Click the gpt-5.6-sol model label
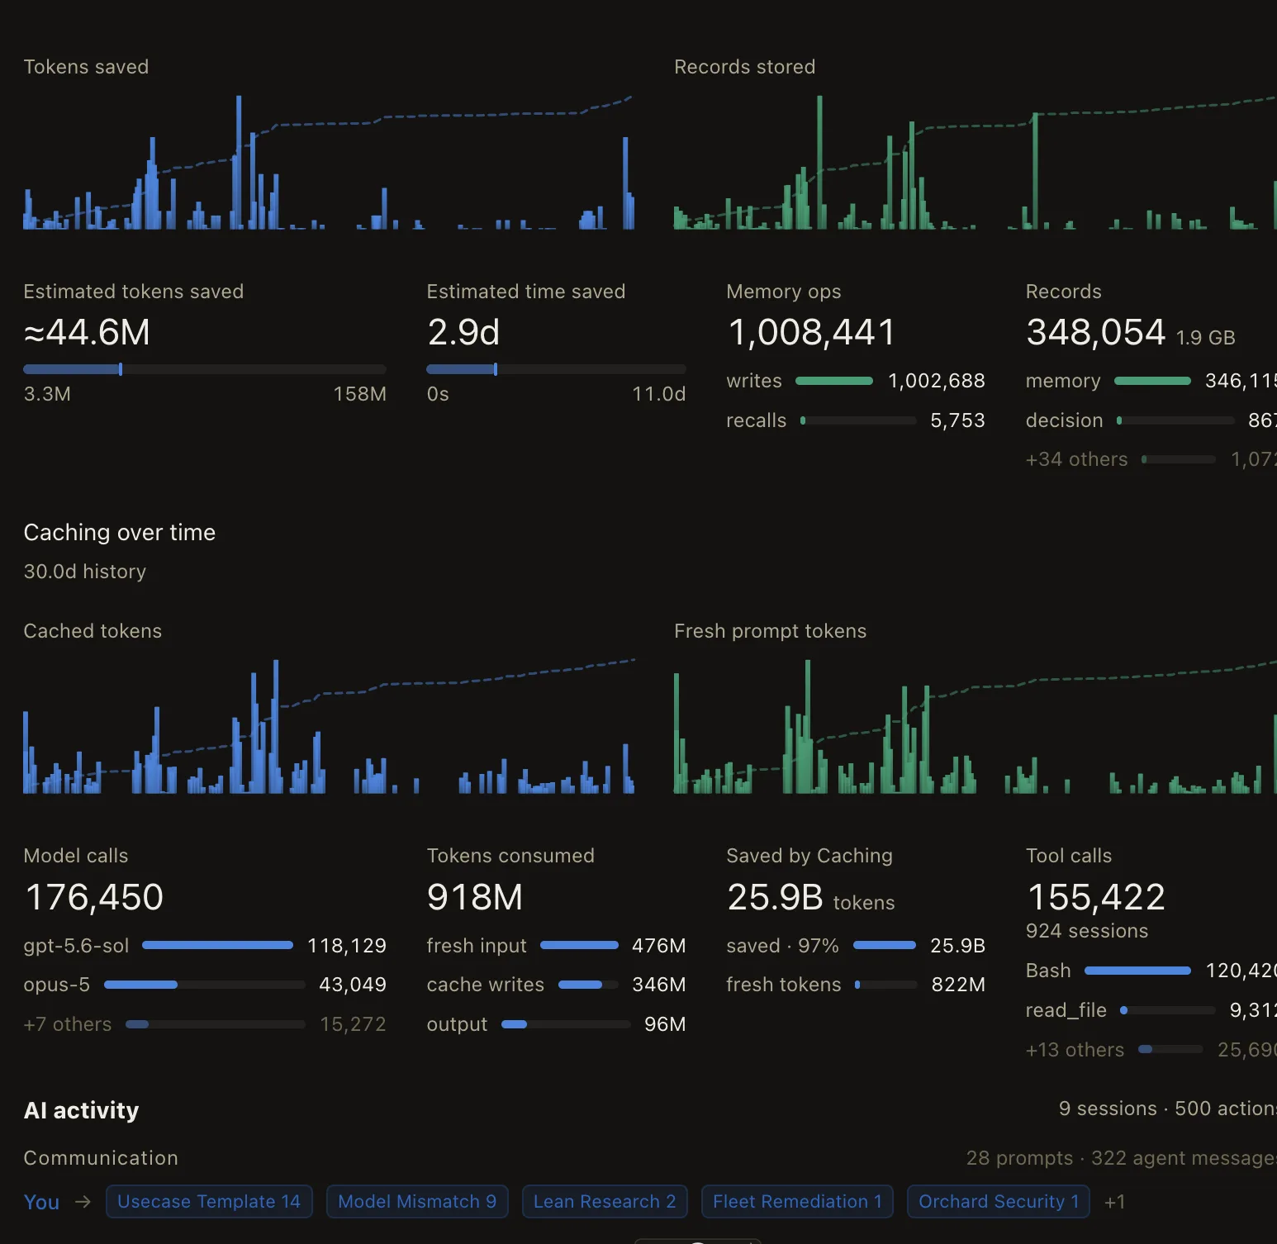Screen dimensions: 1277x1244 (x=77, y=946)
